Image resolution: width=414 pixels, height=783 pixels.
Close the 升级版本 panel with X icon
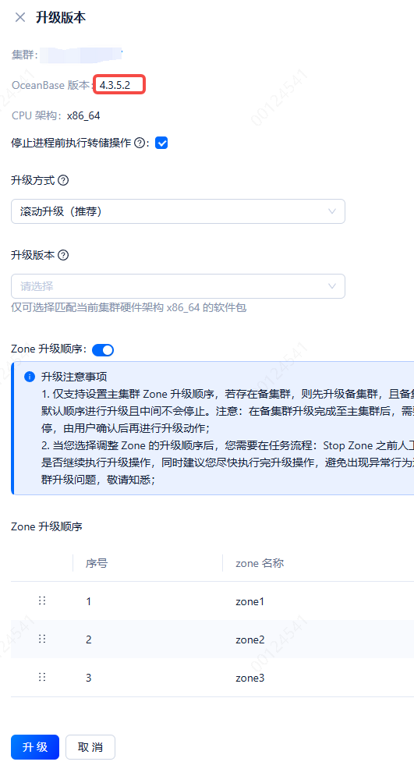pyautogui.click(x=20, y=17)
